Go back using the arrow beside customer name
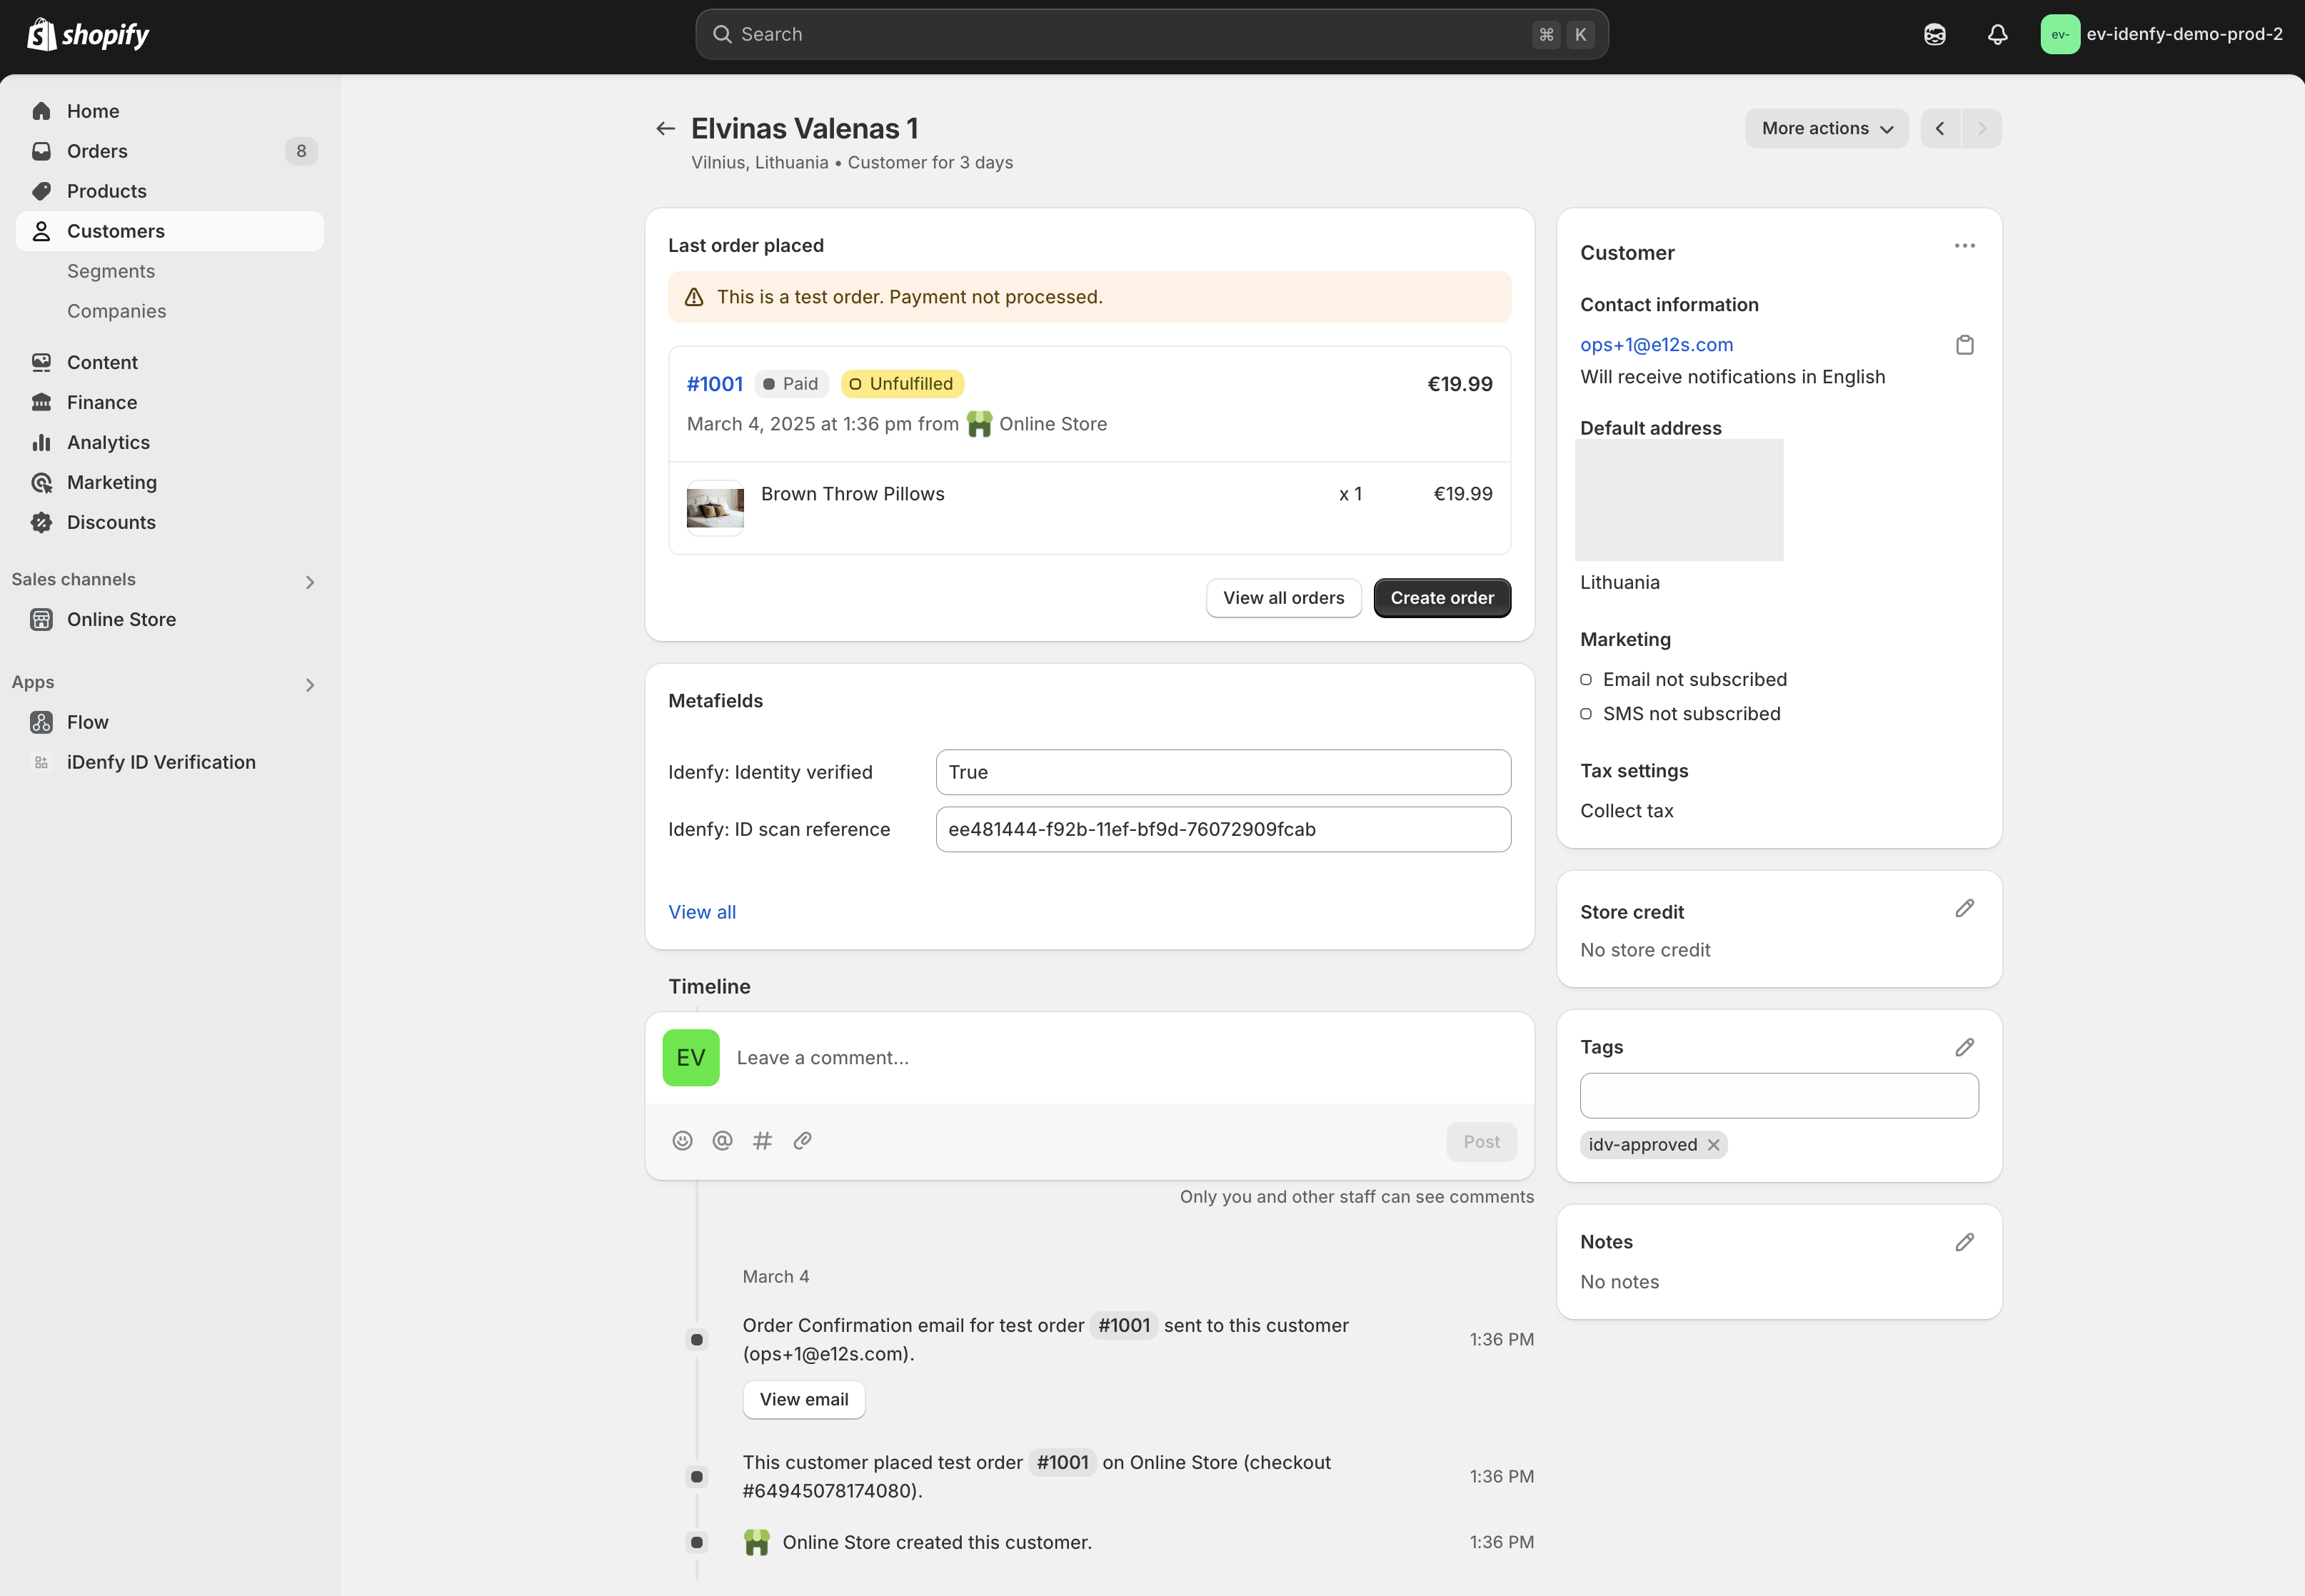2305x1596 pixels. (666, 129)
